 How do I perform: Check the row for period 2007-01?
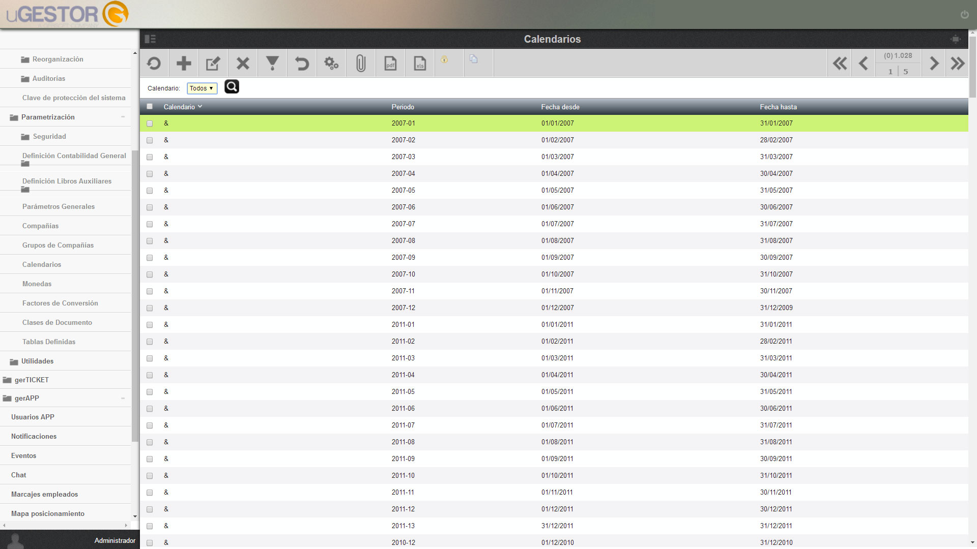150,124
